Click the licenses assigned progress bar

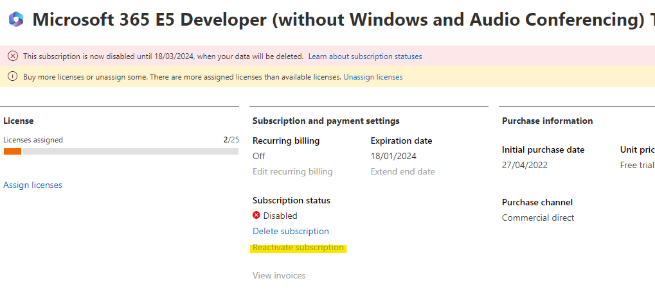pyautogui.click(x=121, y=151)
